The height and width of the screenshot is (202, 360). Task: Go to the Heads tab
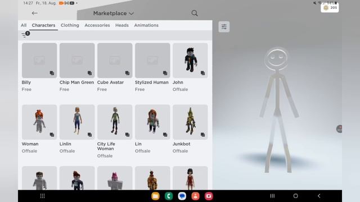pyautogui.click(x=122, y=25)
